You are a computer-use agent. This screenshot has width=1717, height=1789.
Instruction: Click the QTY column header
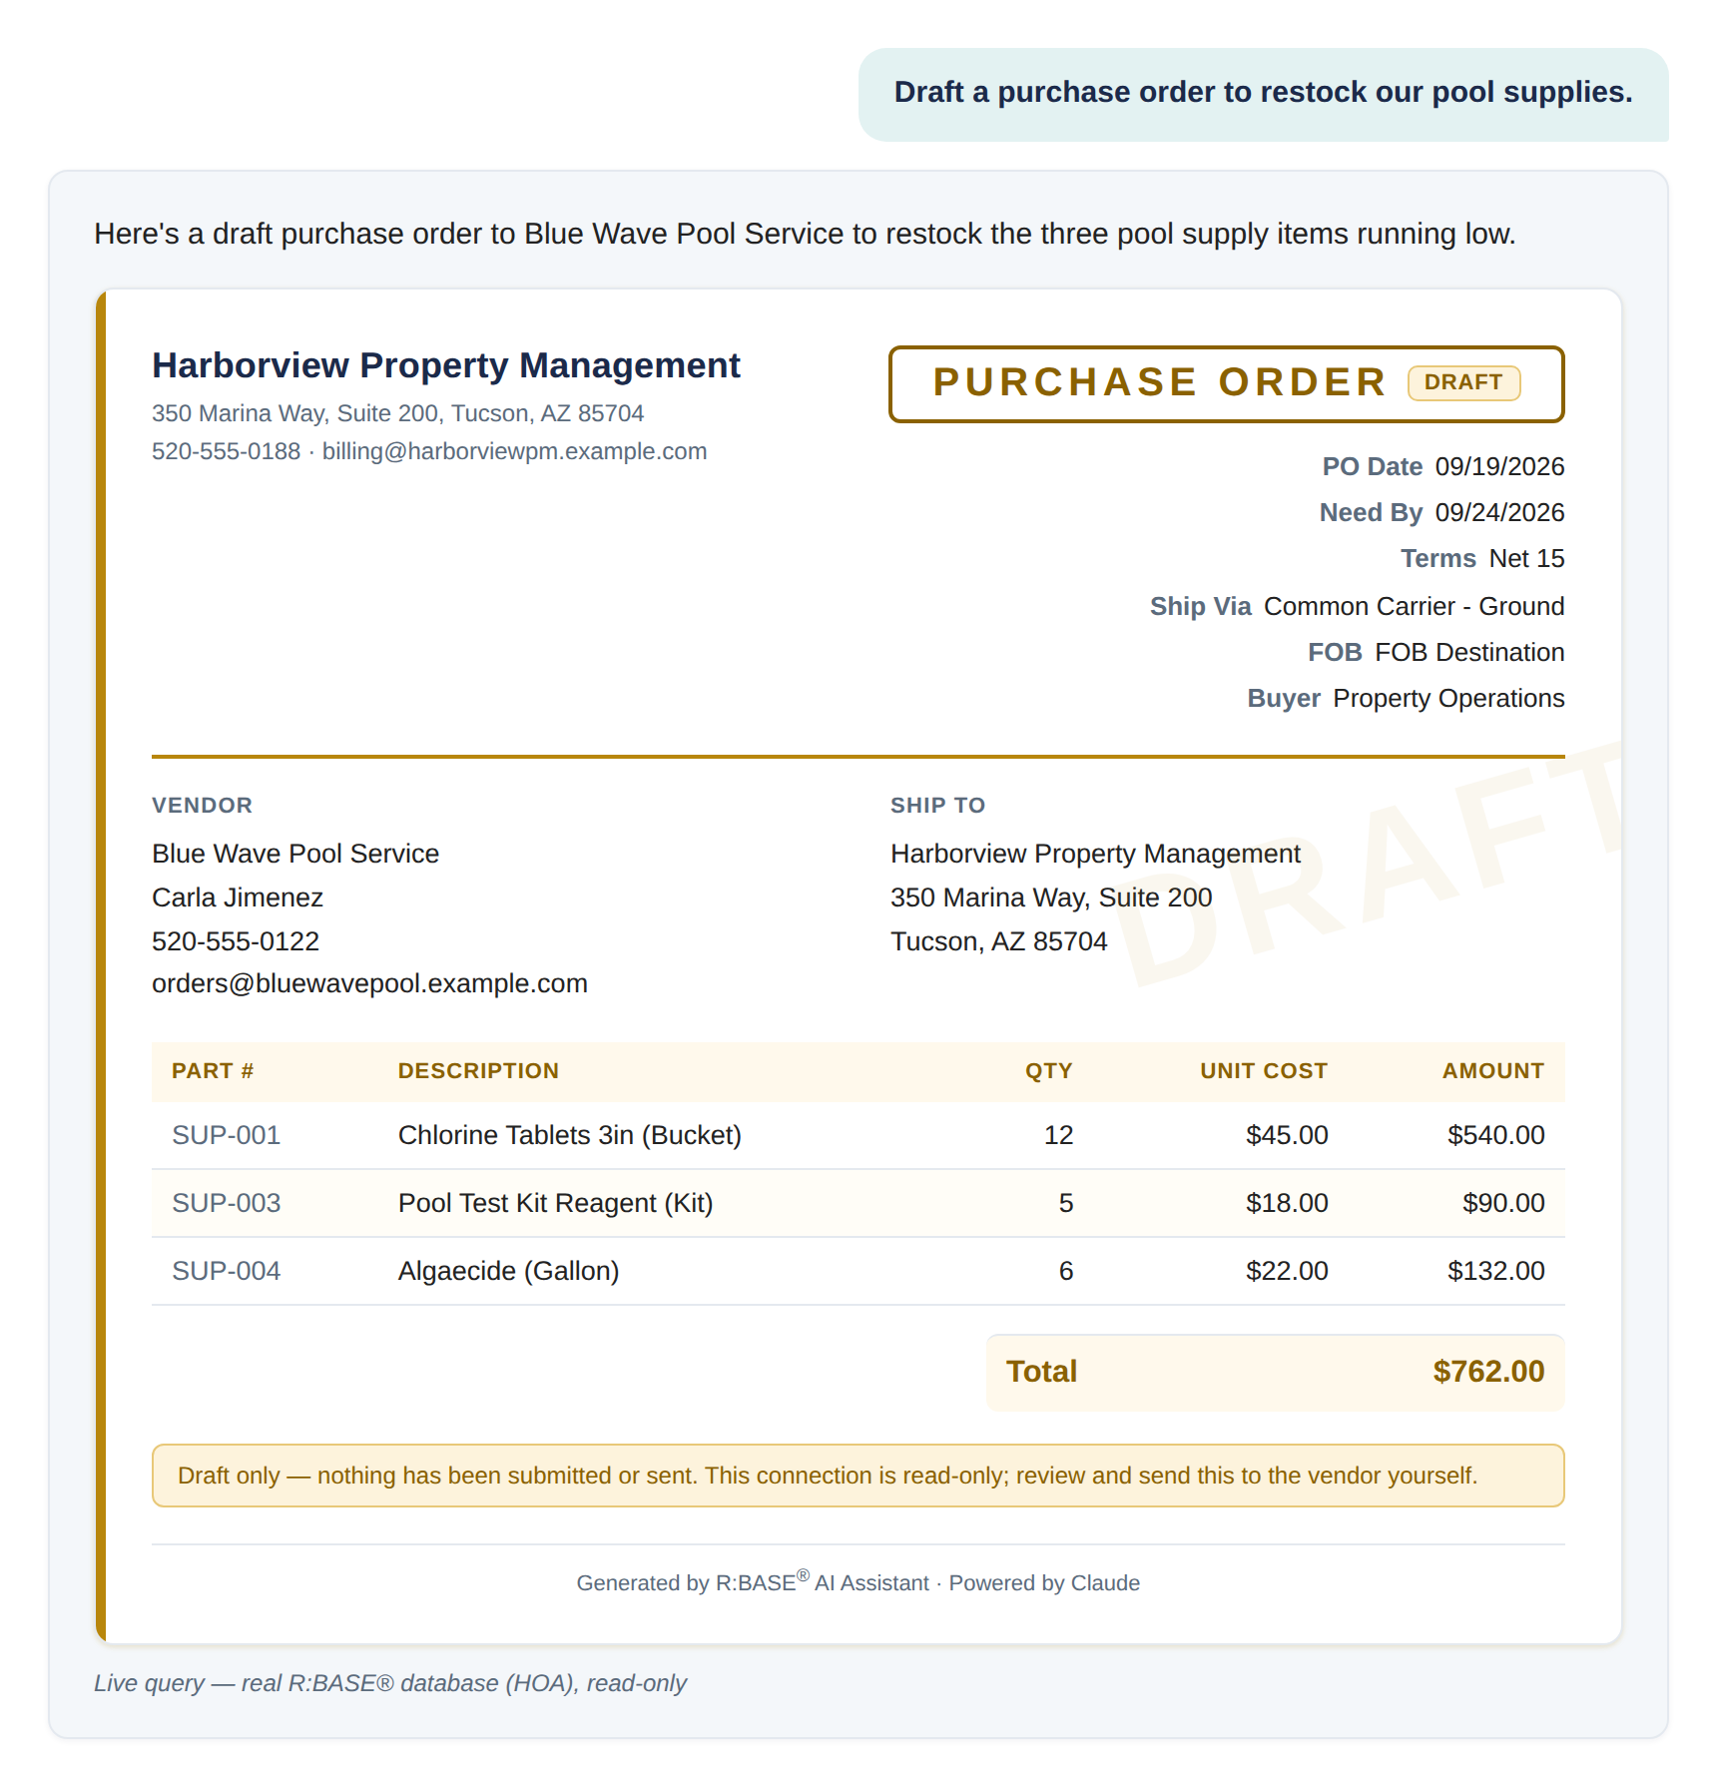[1048, 1071]
